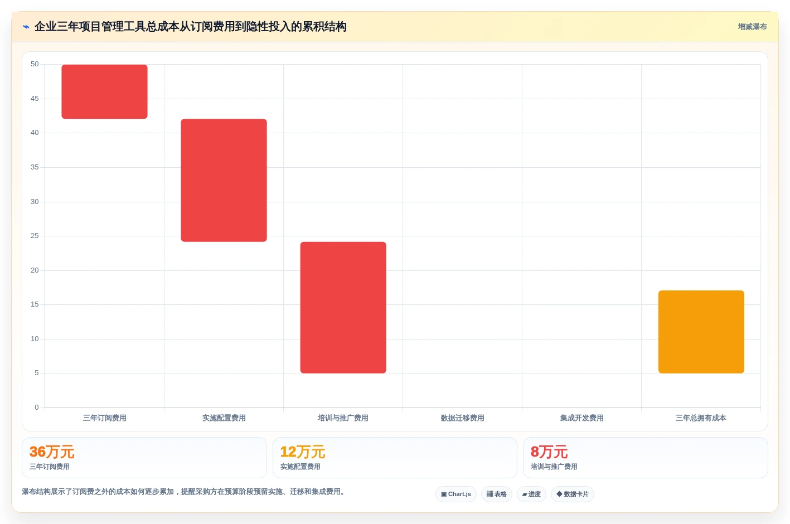
Task: Click the 培训与推广费用 x-axis label
Action: (x=343, y=418)
